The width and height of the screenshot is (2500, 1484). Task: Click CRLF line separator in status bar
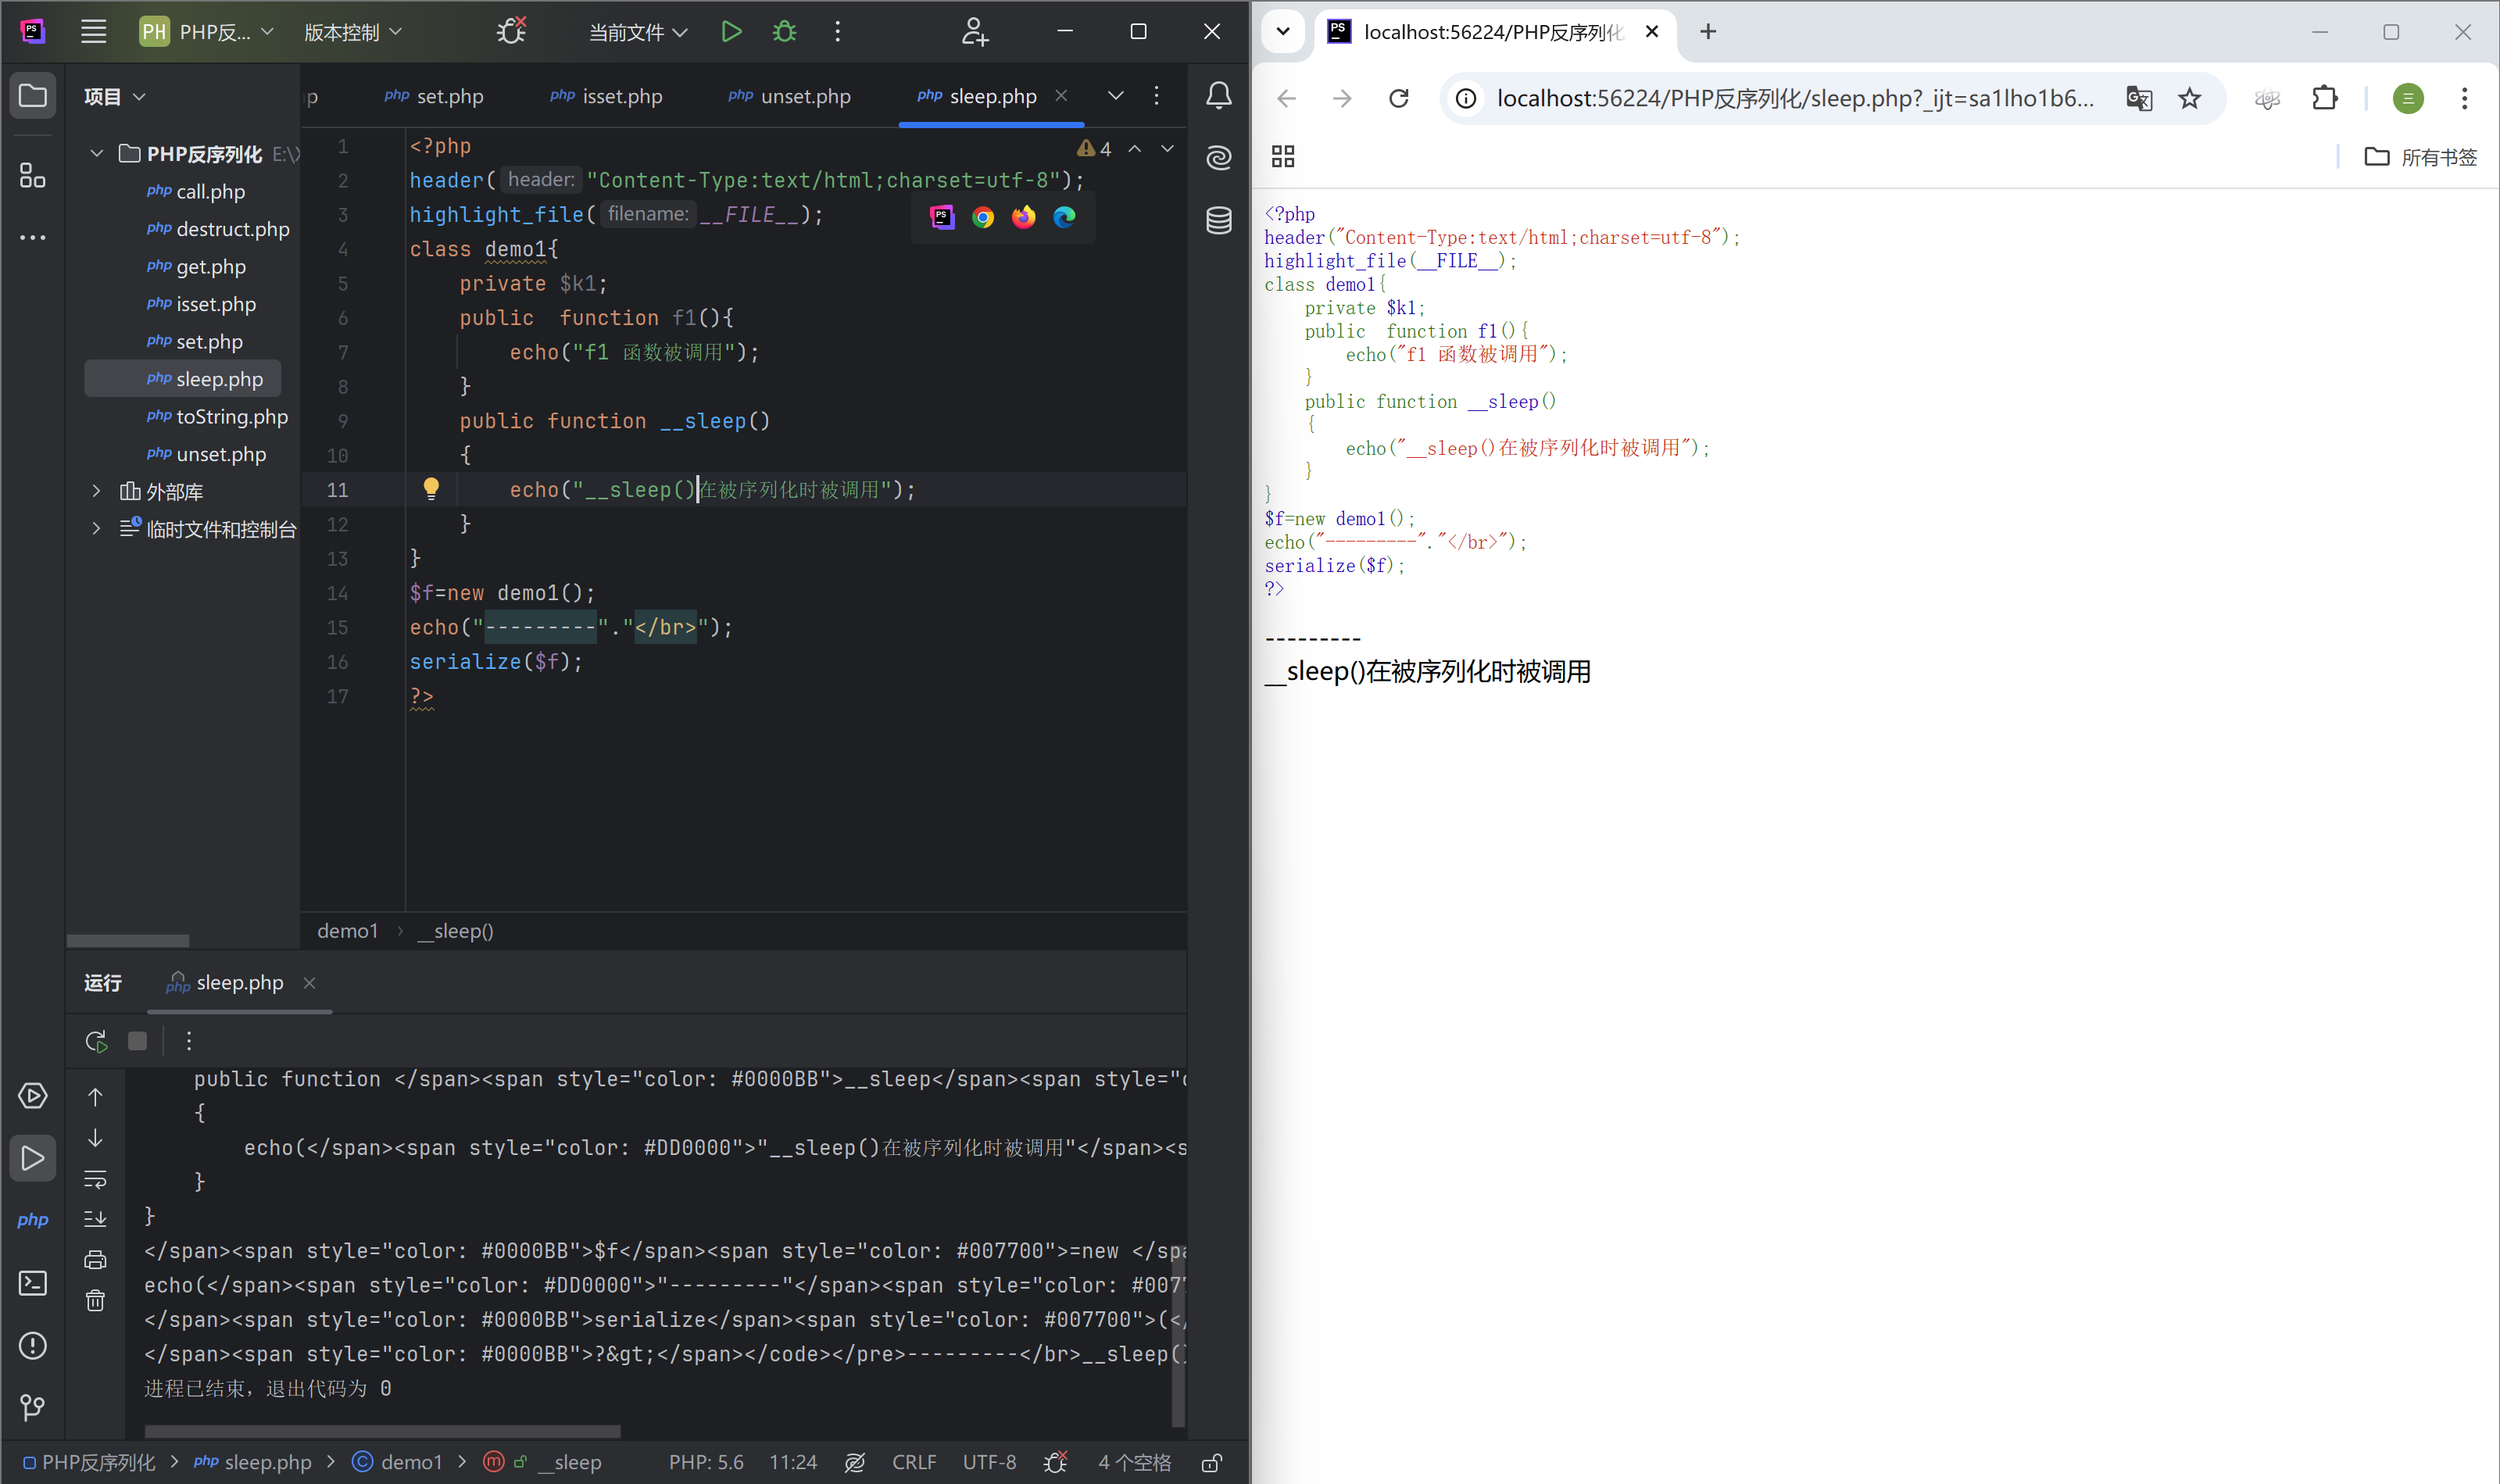(x=914, y=1463)
